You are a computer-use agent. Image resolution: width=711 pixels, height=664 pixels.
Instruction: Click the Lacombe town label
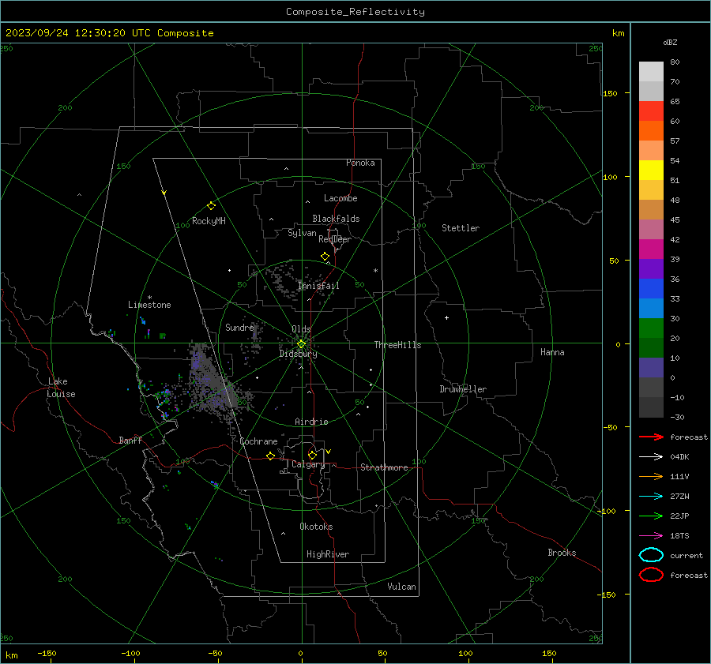(x=340, y=198)
